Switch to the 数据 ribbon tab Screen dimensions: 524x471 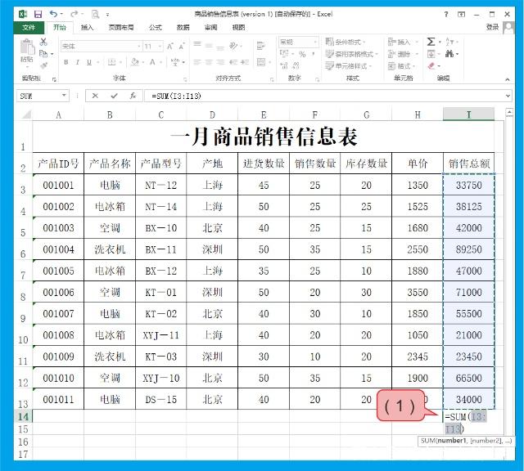(x=183, y=27)
